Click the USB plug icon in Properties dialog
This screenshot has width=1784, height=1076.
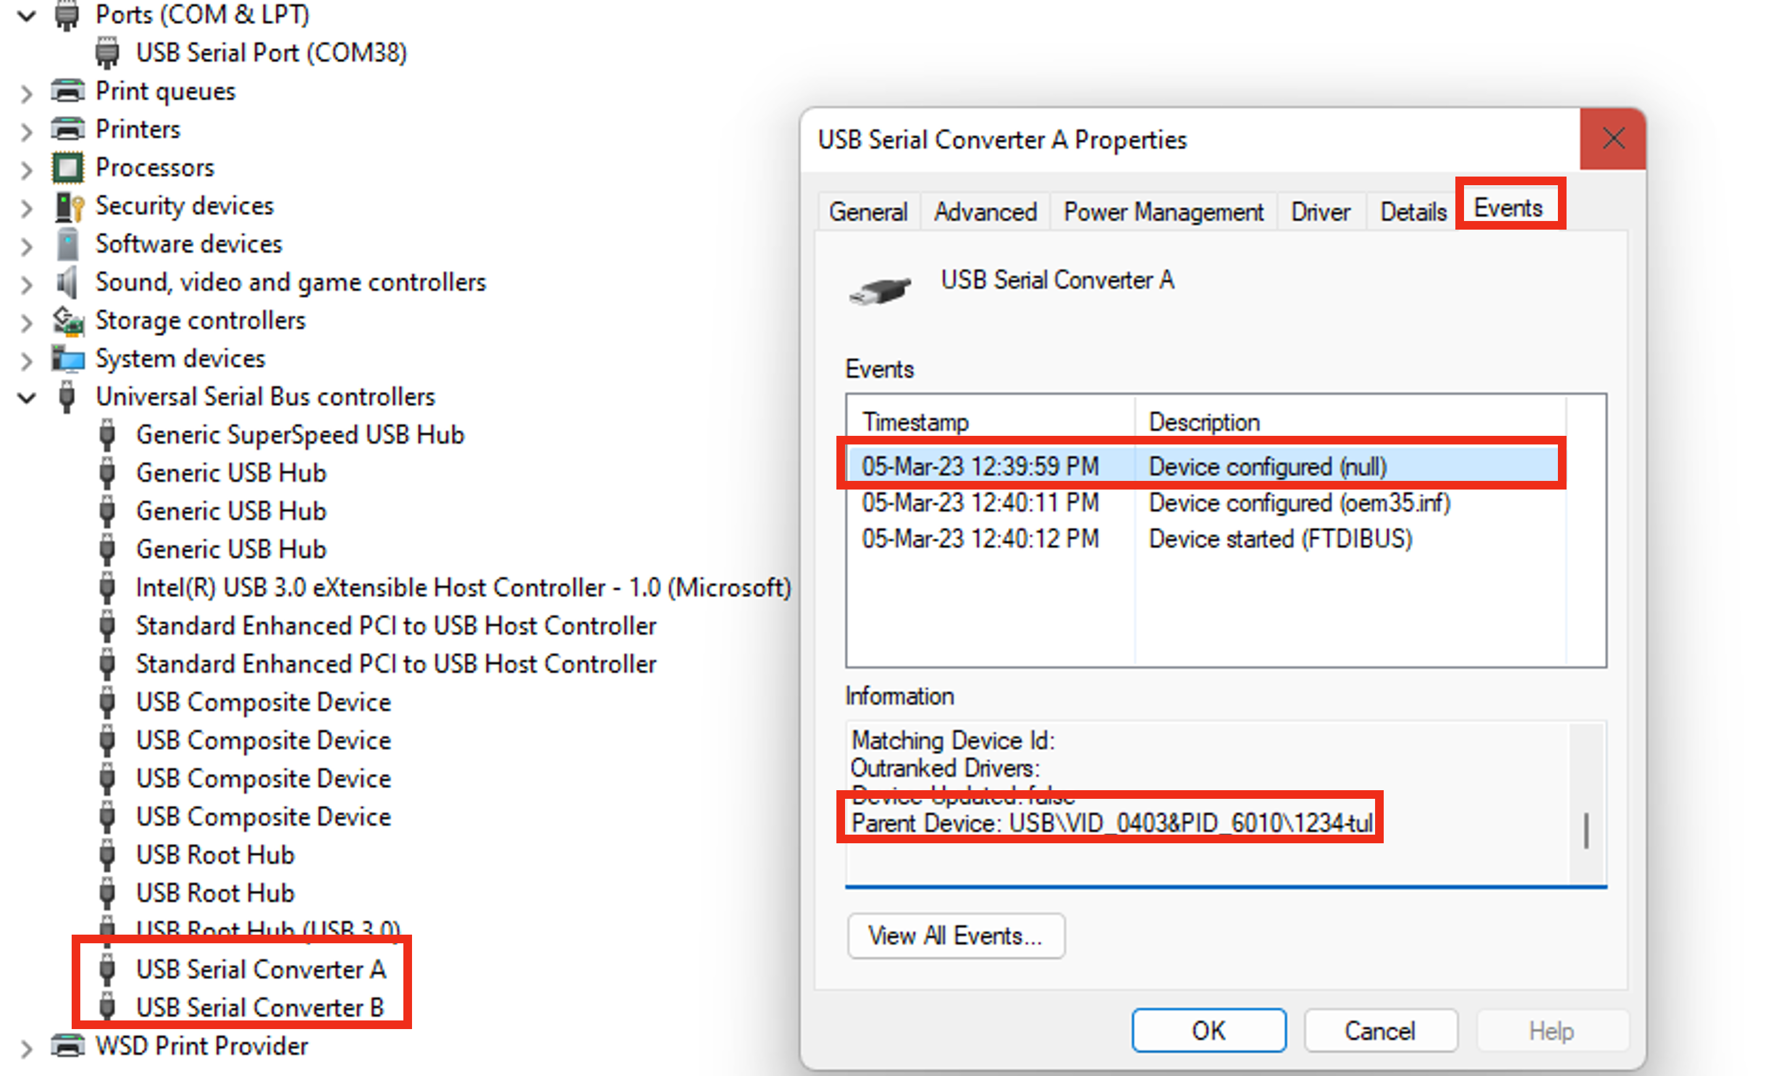[880, 290]
